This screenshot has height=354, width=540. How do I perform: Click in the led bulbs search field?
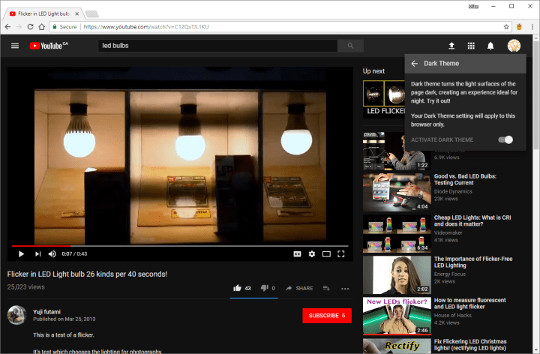(x=217, y=46)
